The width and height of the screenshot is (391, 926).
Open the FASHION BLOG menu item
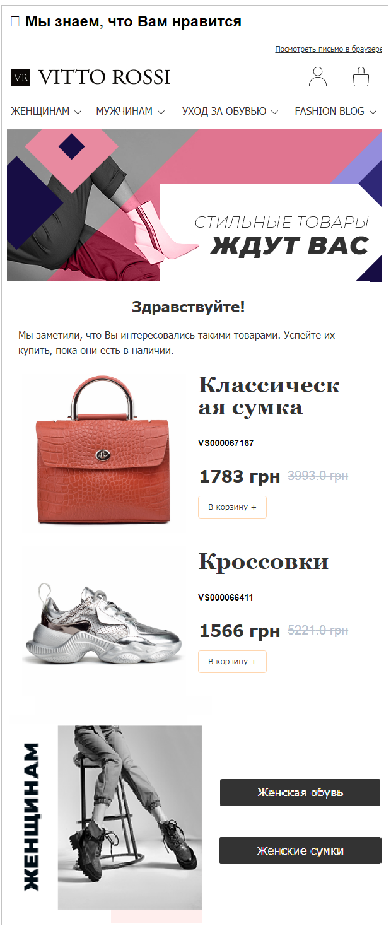click(x=329, y=111)
